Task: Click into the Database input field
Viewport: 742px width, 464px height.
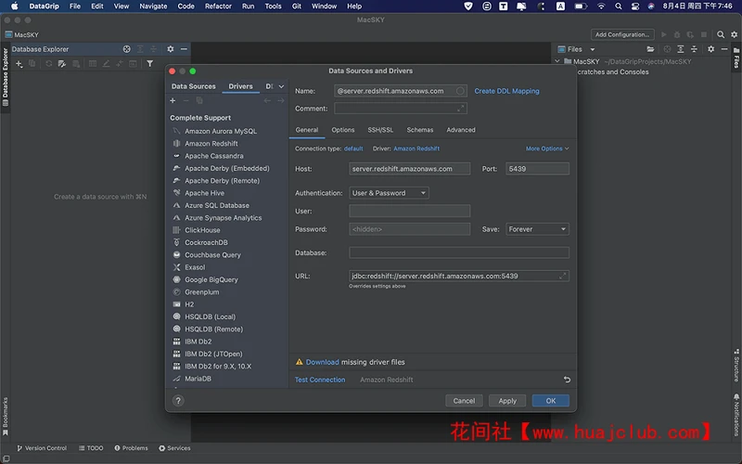Action: pos(458,252)
